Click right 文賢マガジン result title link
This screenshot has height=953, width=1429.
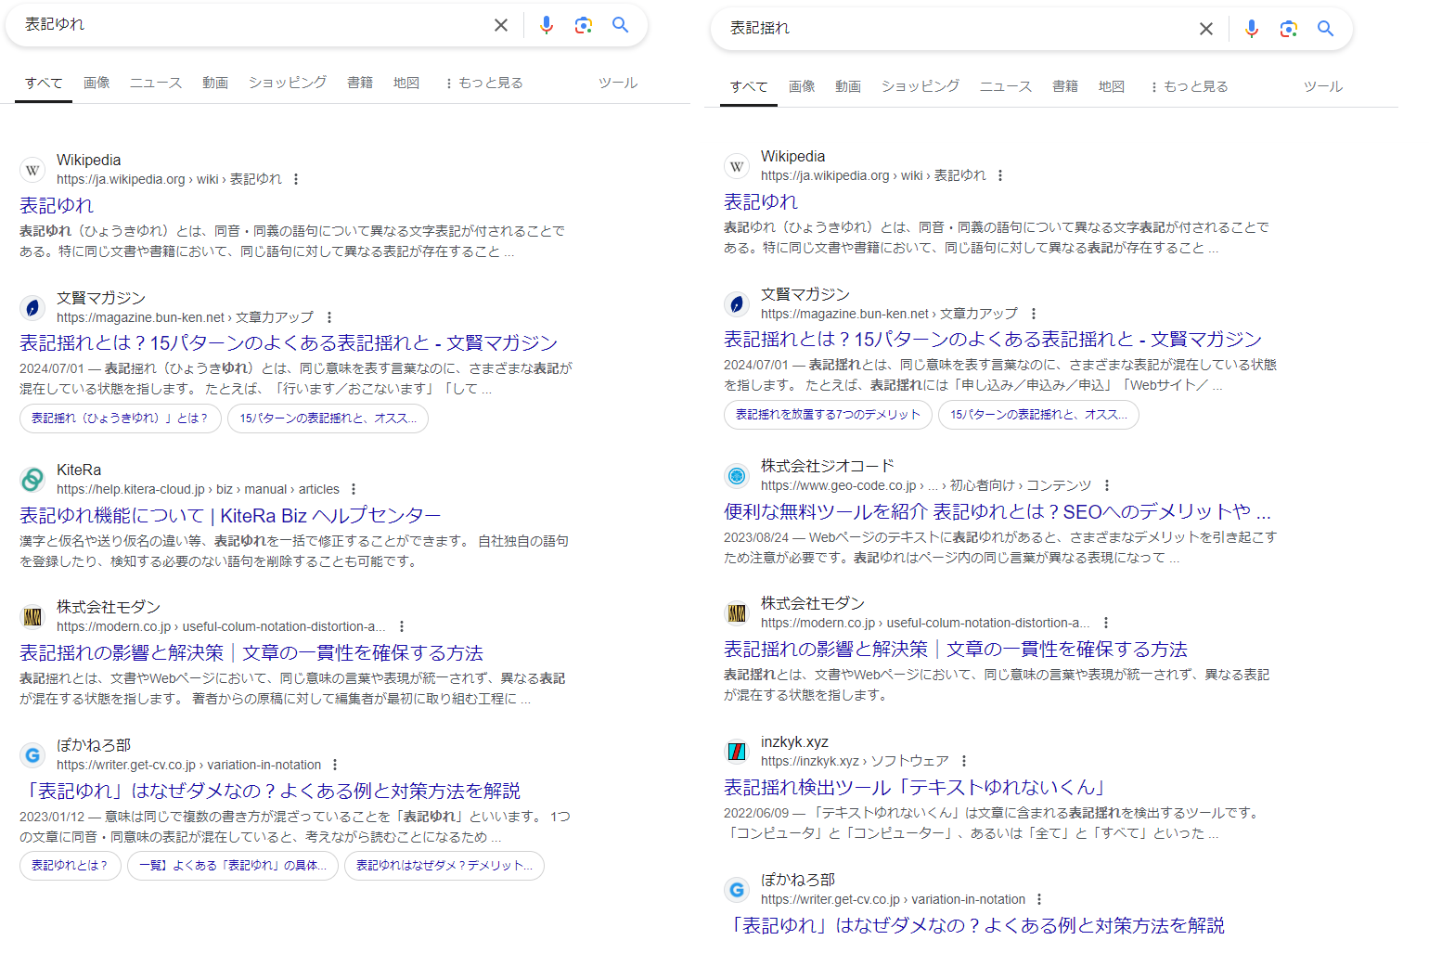point(993,339)
